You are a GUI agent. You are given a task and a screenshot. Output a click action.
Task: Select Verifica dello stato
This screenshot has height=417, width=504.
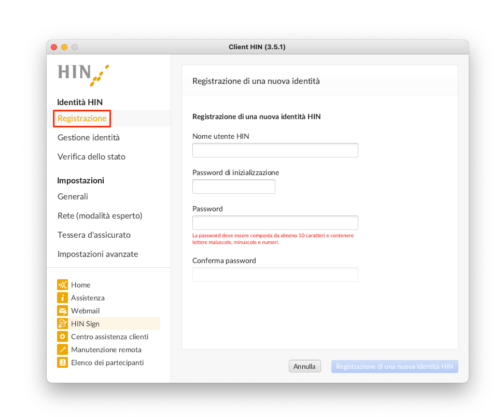[92, 156]
